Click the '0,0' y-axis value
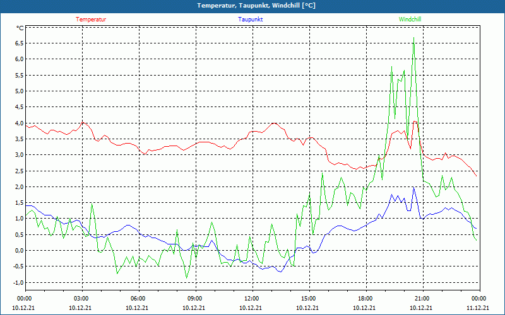This screenshot has width=505, height=315. point(20,250)
